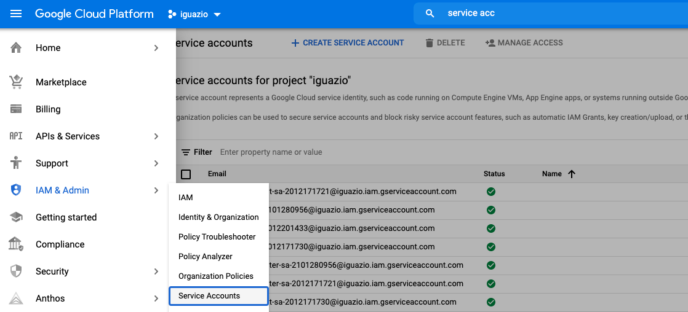Open the iguazio project selector dropdown
The width and height of the screenshot is (688, 312).
pos(194,14)
